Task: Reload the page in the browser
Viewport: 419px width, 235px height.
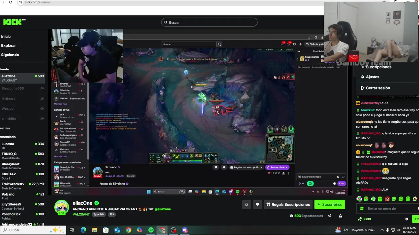Action: tap(10, 2)
